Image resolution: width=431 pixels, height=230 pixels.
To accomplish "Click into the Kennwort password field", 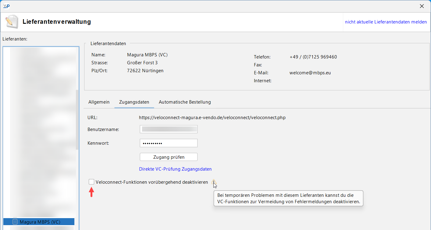I will click(x=169, y=143).
